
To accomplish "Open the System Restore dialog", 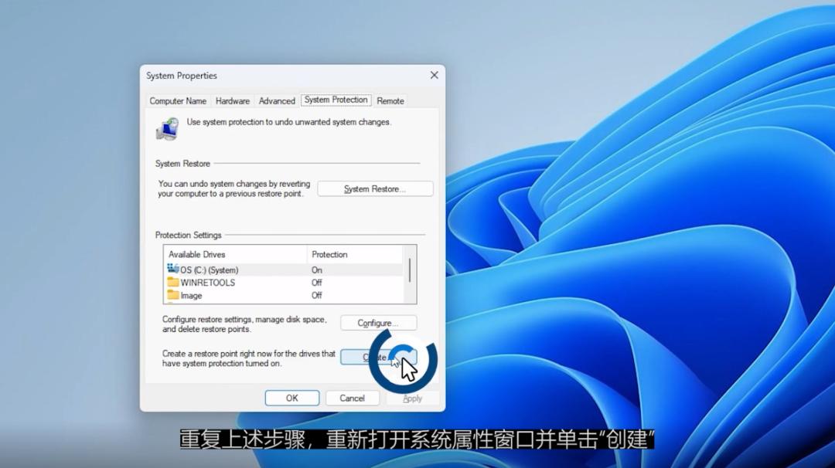I will pos(375,188).
